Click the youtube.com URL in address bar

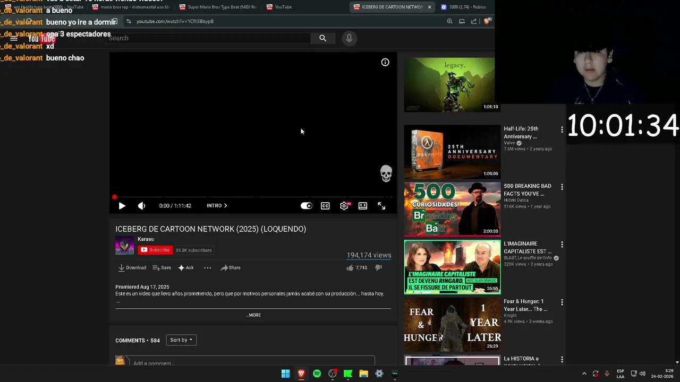pyautogui.click(x=175, y=21)
